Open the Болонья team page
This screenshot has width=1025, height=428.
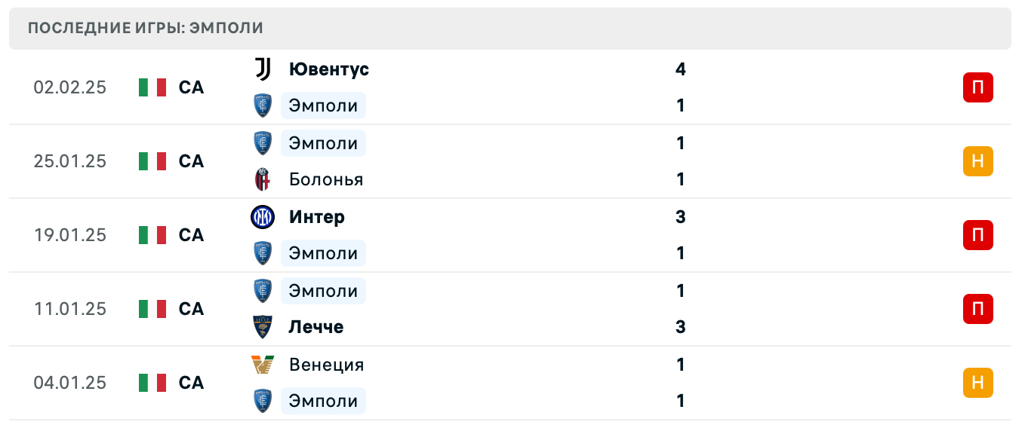pos(326,179)
